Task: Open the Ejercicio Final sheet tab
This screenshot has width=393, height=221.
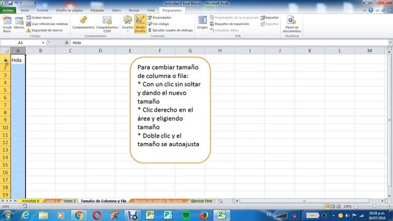Action: (x=201, y=201)
